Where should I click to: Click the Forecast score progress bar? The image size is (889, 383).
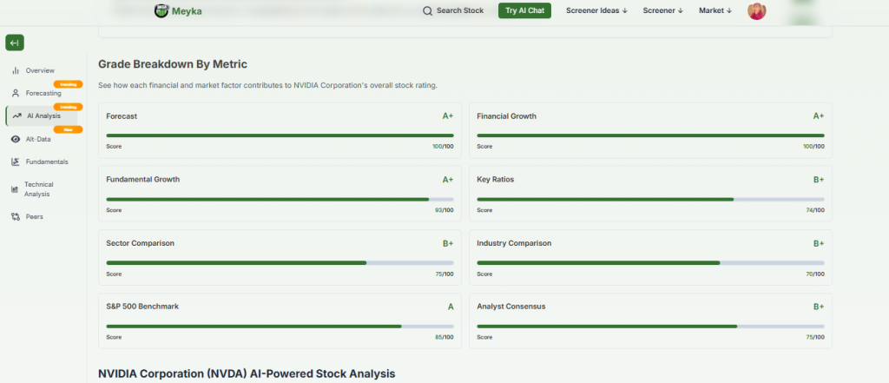coord(280,135)
